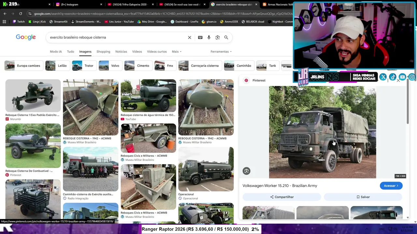The image size is (417, 234).
Task: Open the Modo IA search tab
Action: [56, 52]
